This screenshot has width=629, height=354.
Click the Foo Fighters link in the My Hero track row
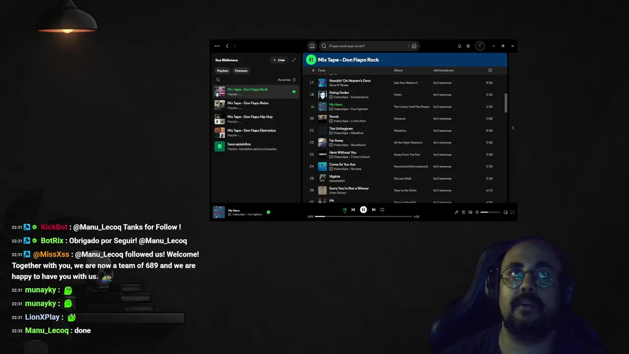(x=359, y=109)
